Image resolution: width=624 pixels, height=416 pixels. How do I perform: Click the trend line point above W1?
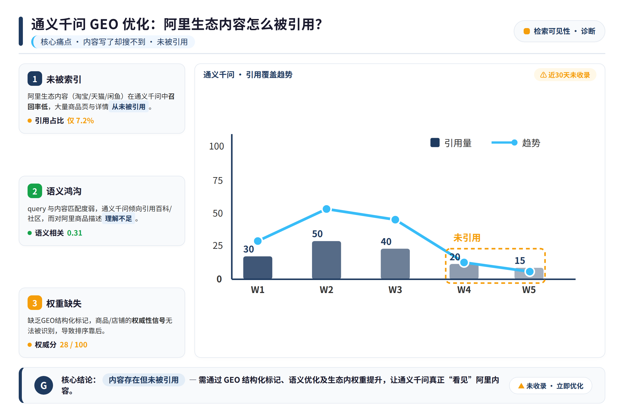[x=258, y=241]
